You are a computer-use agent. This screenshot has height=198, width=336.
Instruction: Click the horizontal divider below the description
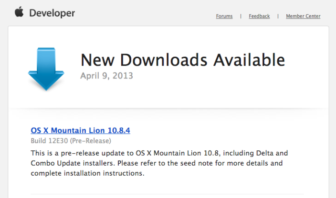pos(167,194)
